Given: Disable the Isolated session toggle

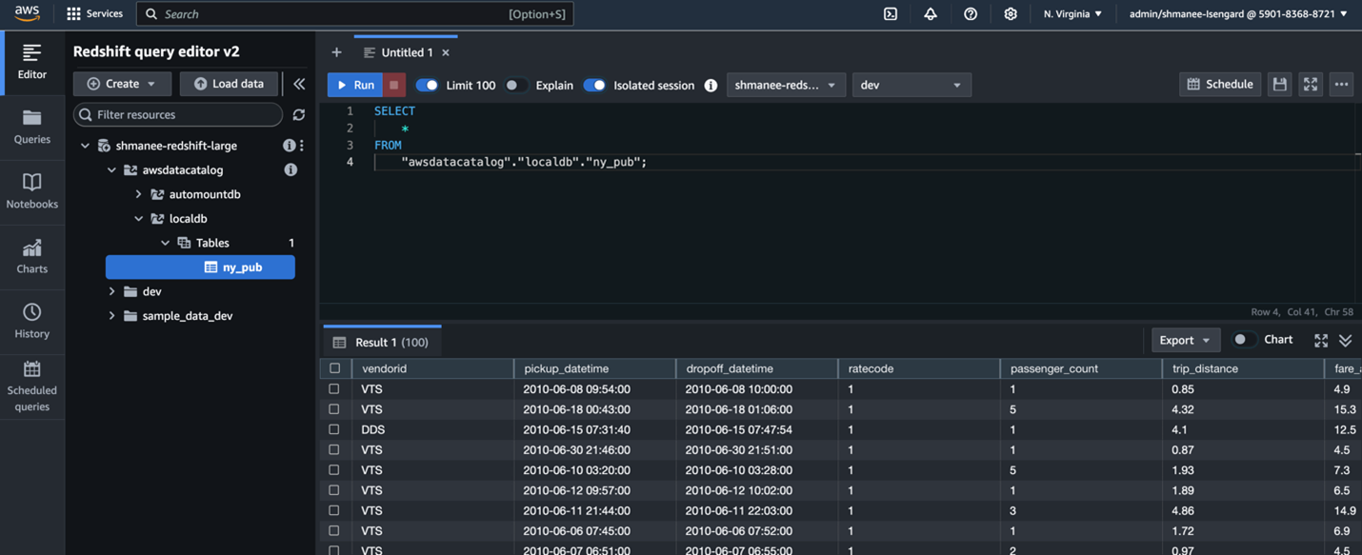Looking at the screenshot, I should pyautogui.click(x=592, y=85).
